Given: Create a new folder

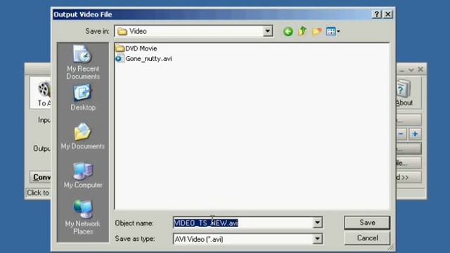Looking at the screenshot, I should tap(317, 31).
